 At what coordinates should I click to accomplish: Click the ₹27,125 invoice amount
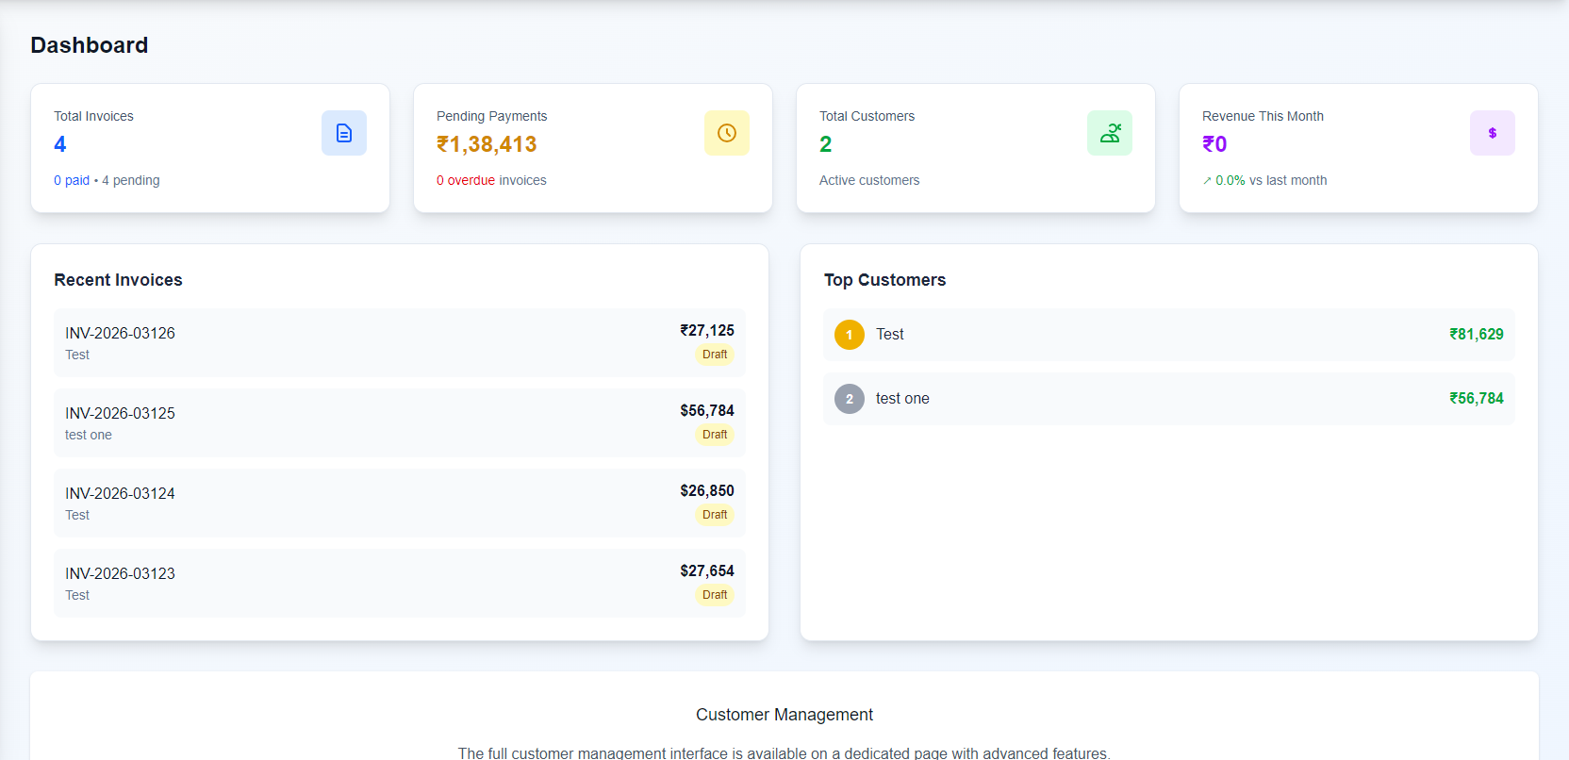707,330
